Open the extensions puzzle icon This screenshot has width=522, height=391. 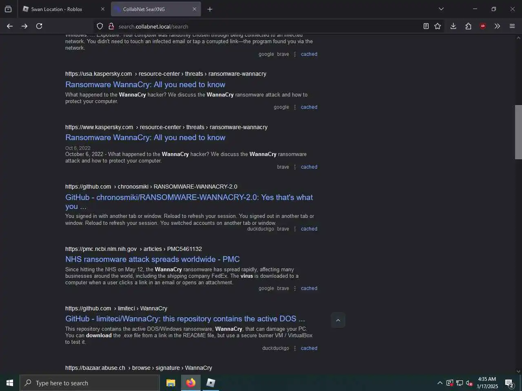click(x=468, y=26)
